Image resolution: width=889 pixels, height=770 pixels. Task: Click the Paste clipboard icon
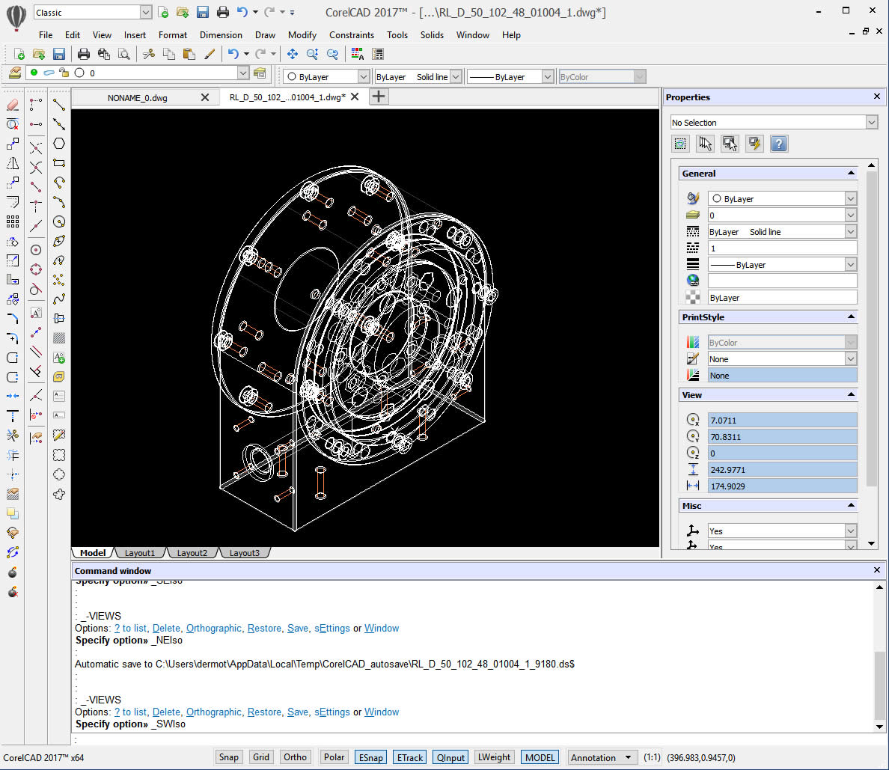tap(189, 54)
